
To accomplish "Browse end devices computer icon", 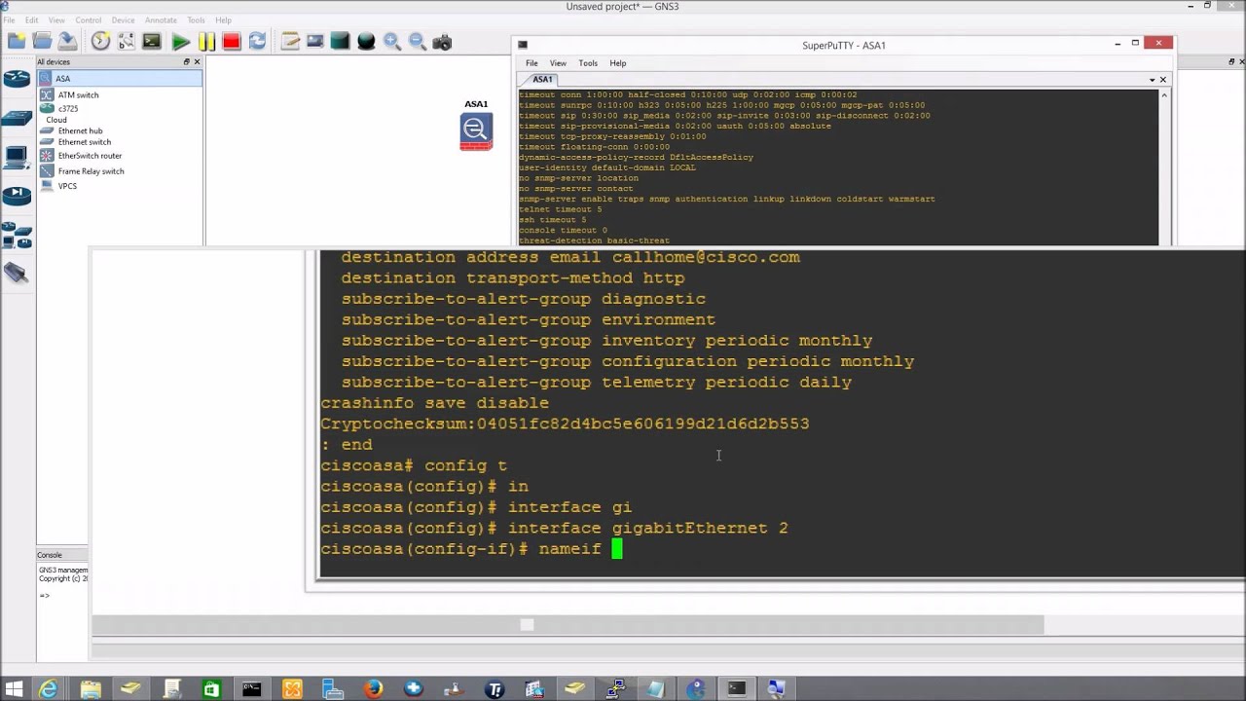I will (x=17, y=155).
